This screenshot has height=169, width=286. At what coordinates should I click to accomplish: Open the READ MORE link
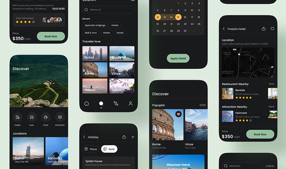coord(59,8)
